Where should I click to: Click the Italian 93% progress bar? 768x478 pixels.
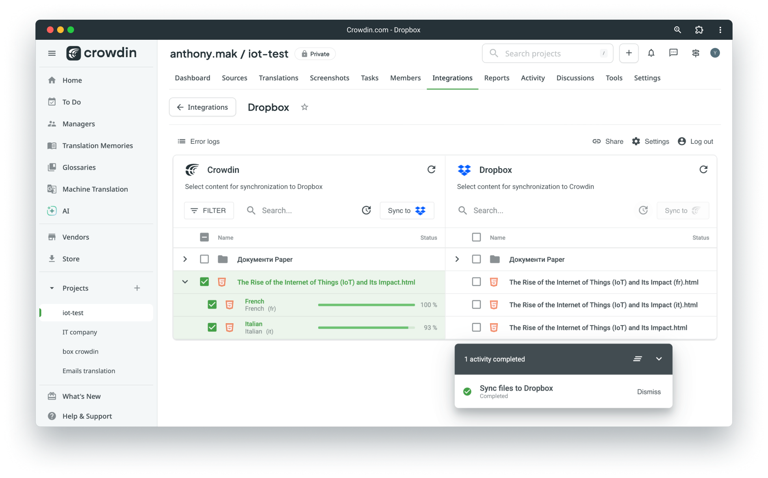coord(366,328)
